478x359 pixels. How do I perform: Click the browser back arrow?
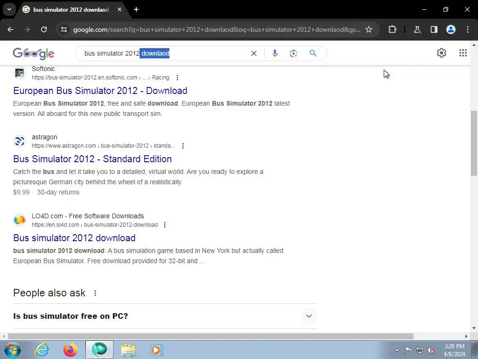10,29
